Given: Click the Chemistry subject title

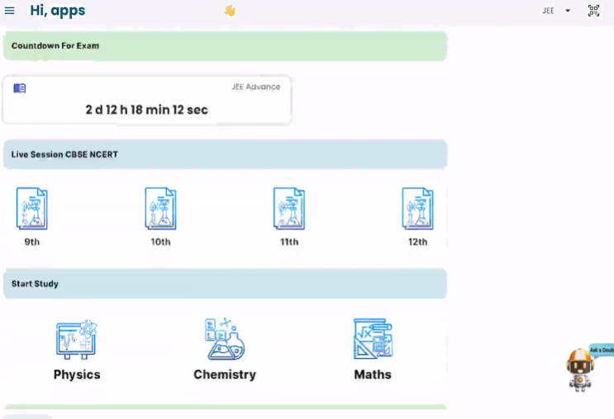Looking at the screenshot, I should (x=225, y=374).
